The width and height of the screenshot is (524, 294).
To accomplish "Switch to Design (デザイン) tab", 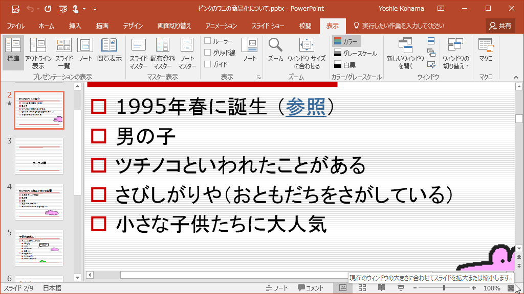I will point(133,26).
